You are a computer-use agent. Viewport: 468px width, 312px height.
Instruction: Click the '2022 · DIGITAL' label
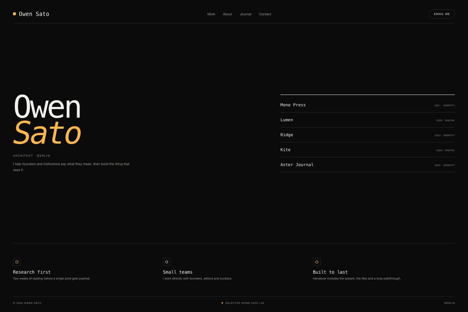click(445, 121)
